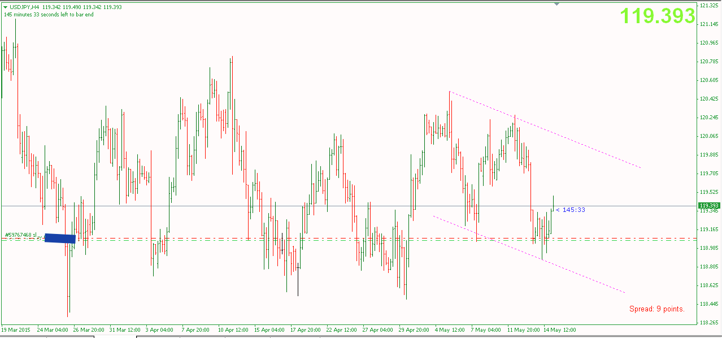This screenshot has width=722, height=338.
Task: Click the 29 Apr 20:00 time label
Action: (415, 330)
